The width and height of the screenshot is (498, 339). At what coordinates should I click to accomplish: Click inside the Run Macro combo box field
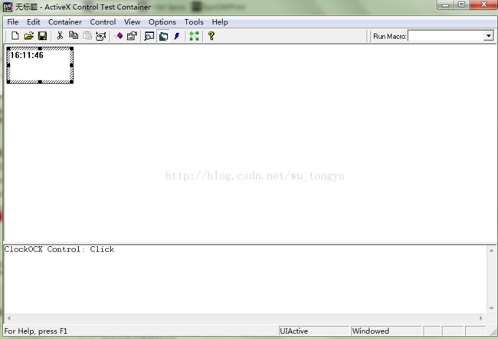click(x=446, y=35)
